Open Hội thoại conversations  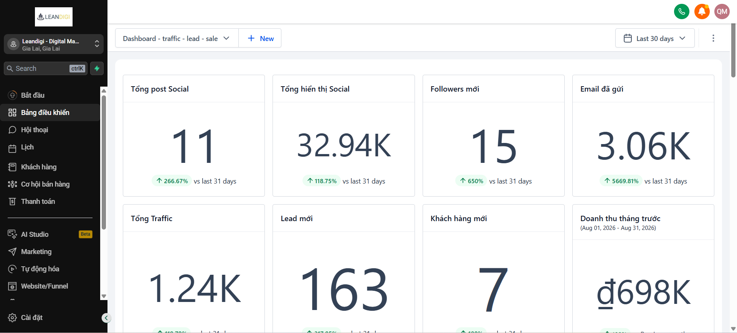[50, 130]
